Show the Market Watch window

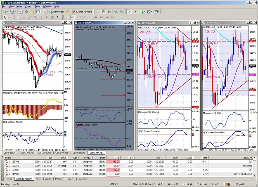(21, 12)
